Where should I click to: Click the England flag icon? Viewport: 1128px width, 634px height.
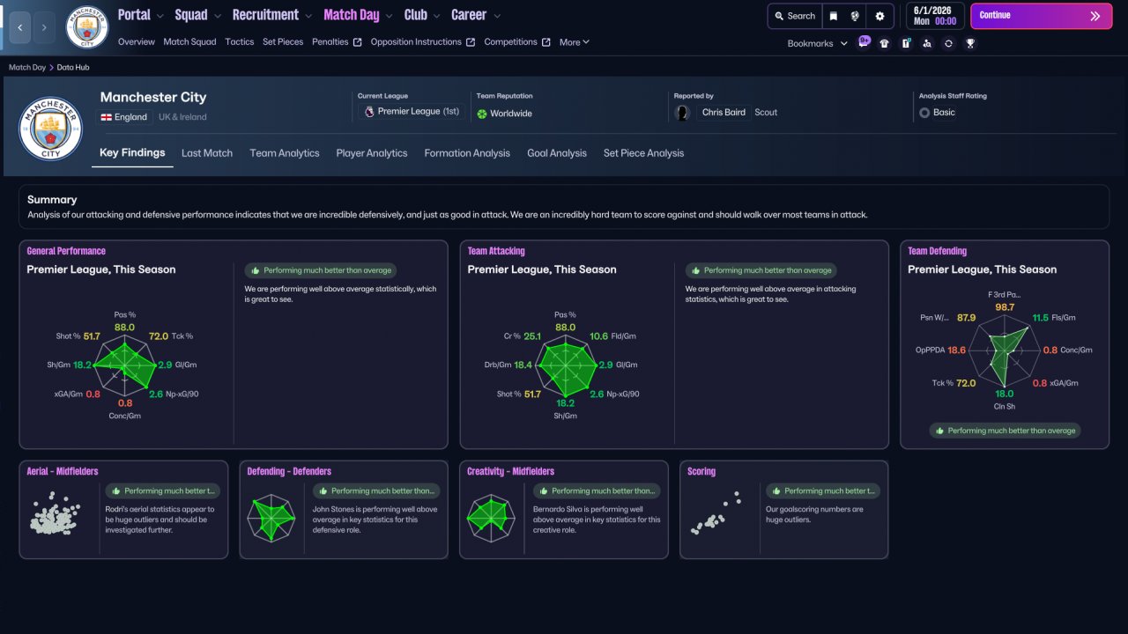[x=107, y=117]
